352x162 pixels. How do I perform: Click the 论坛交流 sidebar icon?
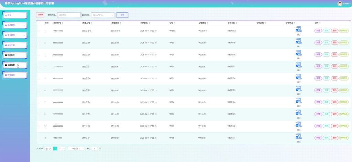(6, 45)
